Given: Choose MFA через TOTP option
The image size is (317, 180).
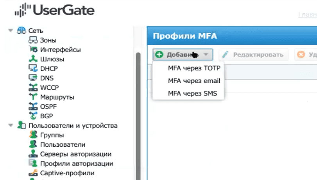Looking at the screenshot, I should (x=194, y=68).
